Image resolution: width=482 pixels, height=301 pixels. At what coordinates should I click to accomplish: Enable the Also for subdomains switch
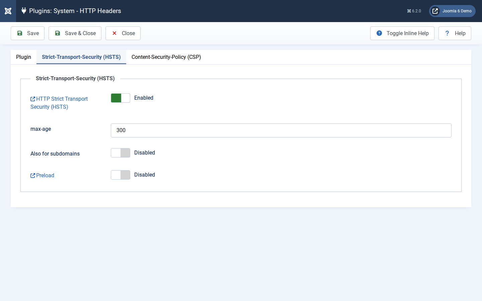pos(120,153)
